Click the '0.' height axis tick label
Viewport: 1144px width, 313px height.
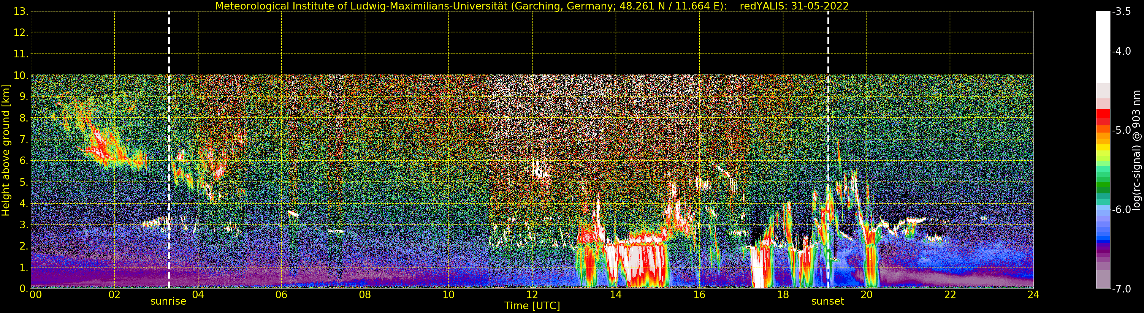point(24,289)
